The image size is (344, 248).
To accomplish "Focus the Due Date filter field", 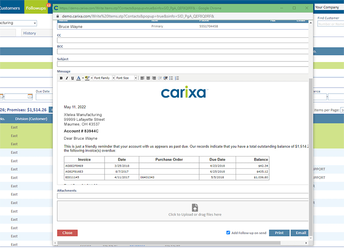I will click(44, 97).
